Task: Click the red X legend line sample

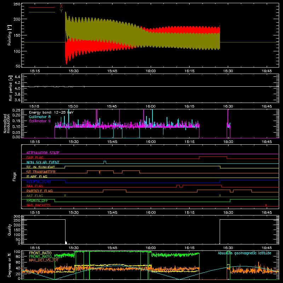Action: coord(42,7)
